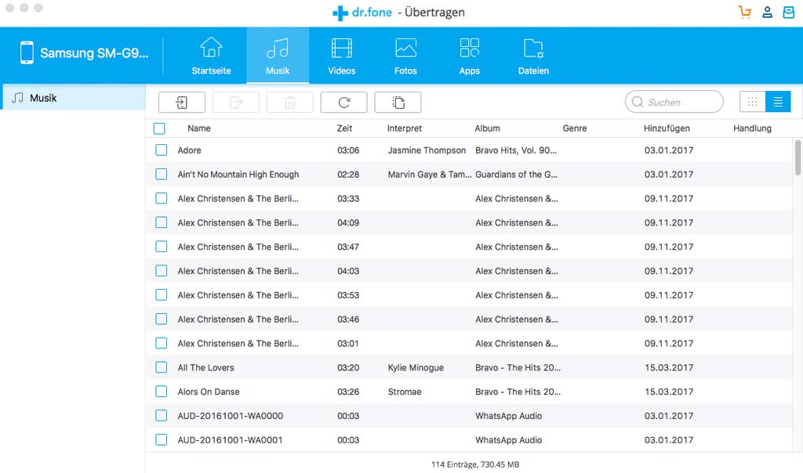Select Musik in the left sidebar
This screenshot has width=803, height=473.
tap(47, 97)
